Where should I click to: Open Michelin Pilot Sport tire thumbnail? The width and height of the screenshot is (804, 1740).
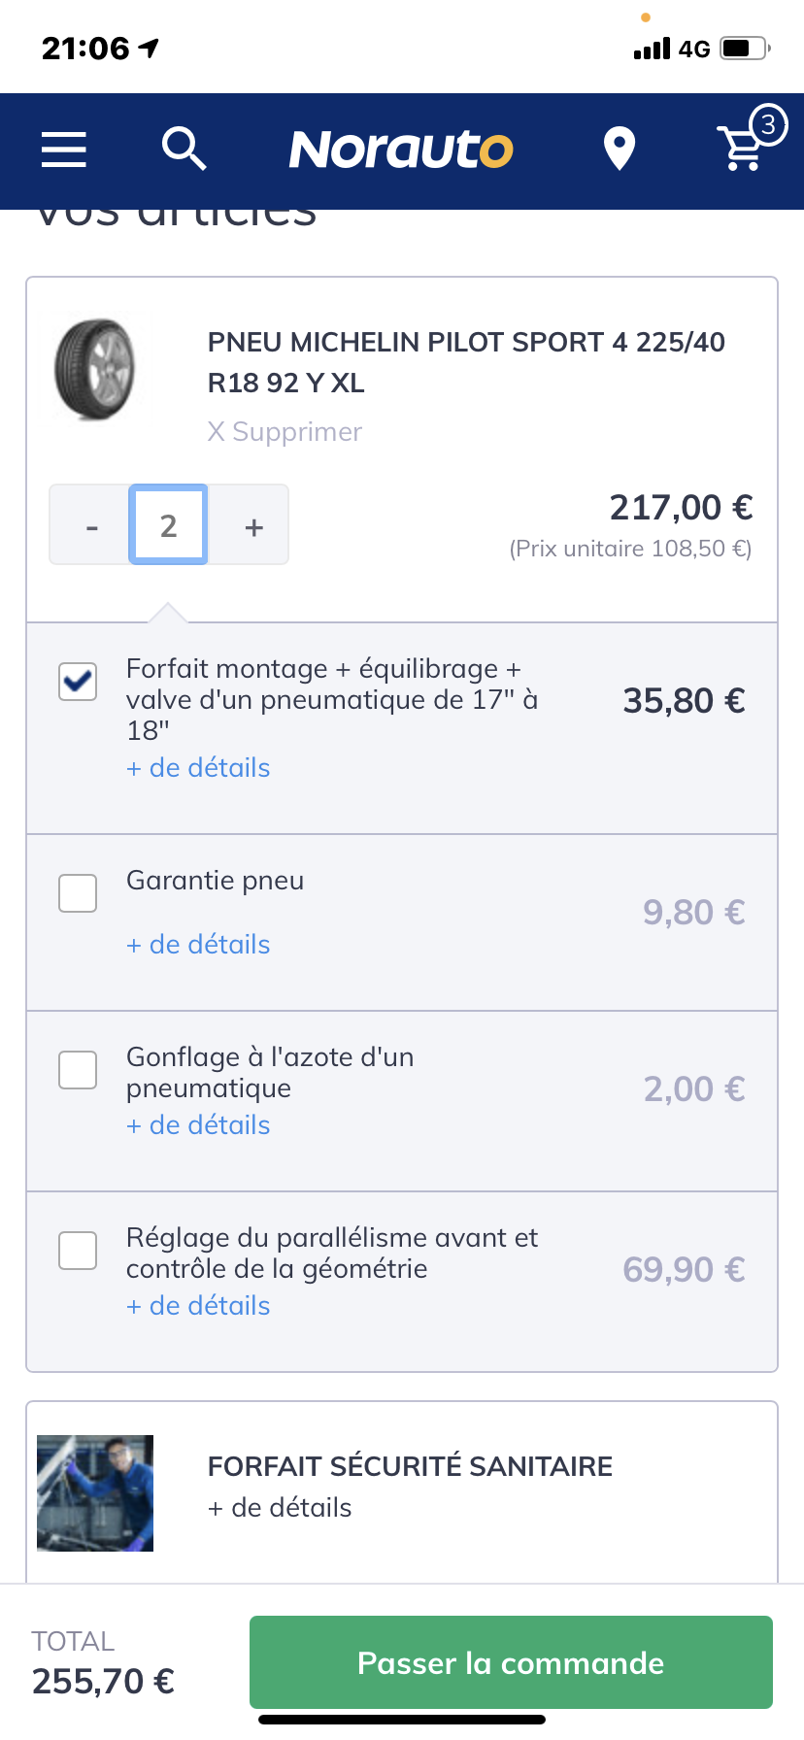click(94, 370)
